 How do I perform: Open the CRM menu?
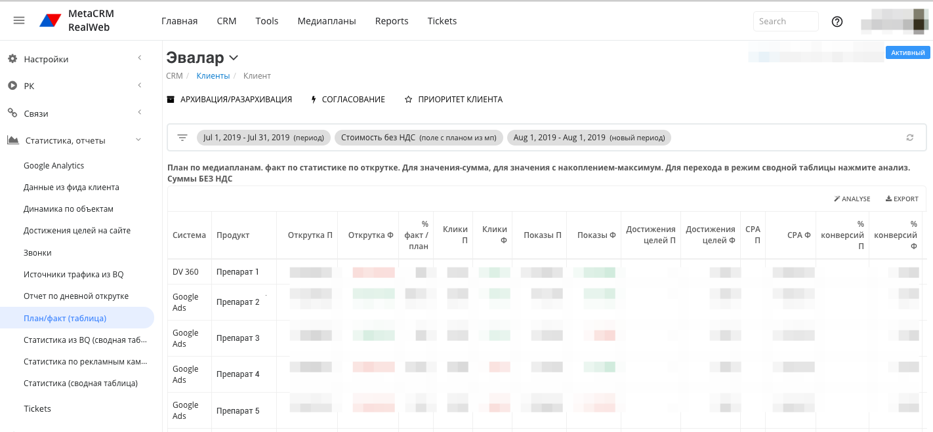click(226, 21)
